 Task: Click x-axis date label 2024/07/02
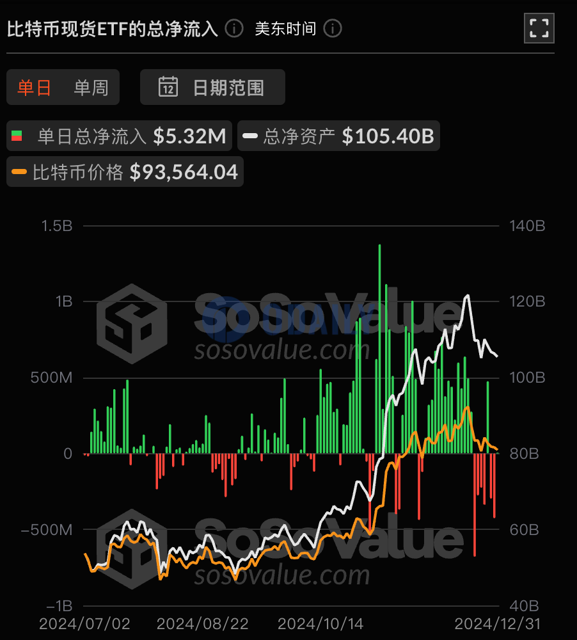[84, 623]
